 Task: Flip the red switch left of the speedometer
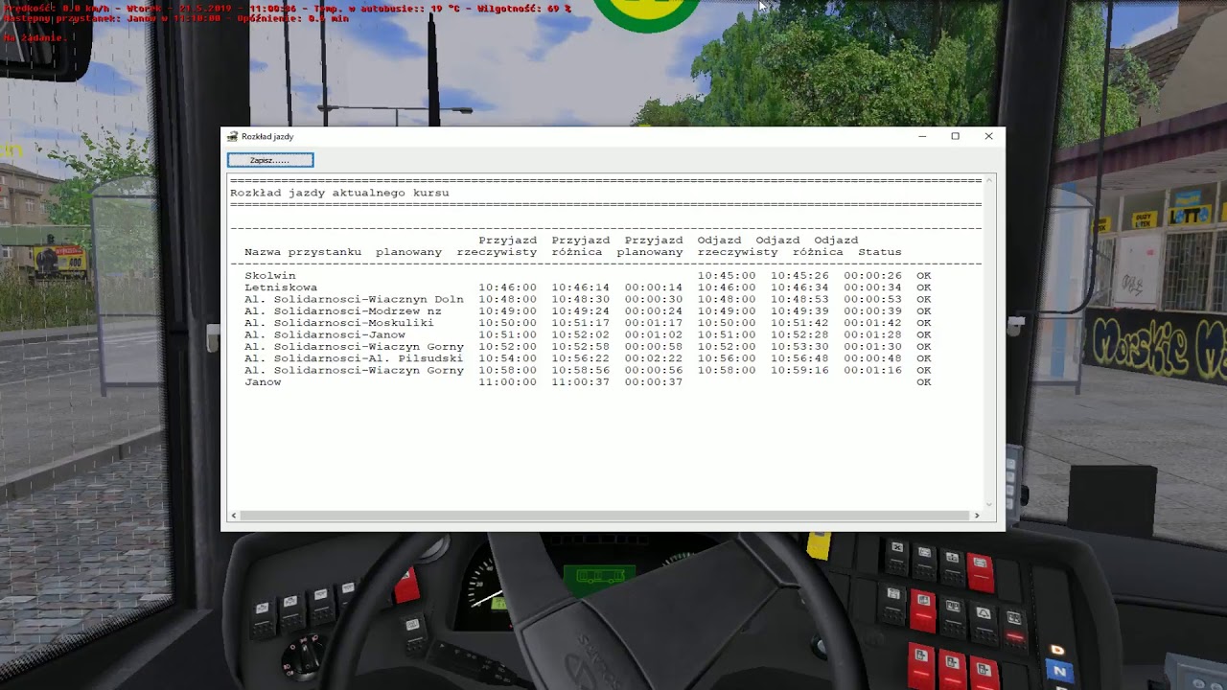[406, 584]
